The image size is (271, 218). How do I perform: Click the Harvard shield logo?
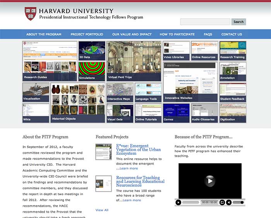coord(31,14)
